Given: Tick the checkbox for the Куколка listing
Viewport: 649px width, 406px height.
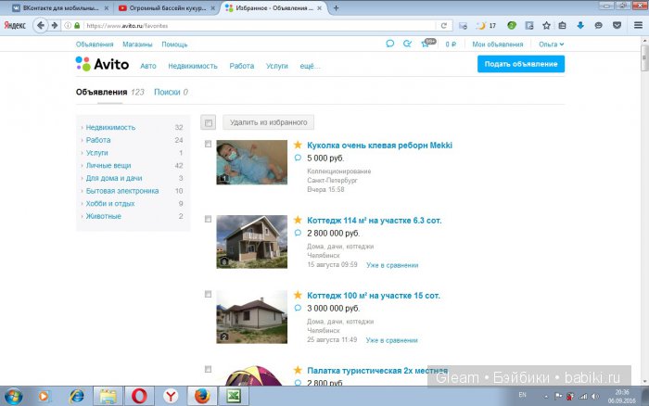Looking at the screenshot, I should 209,145.
